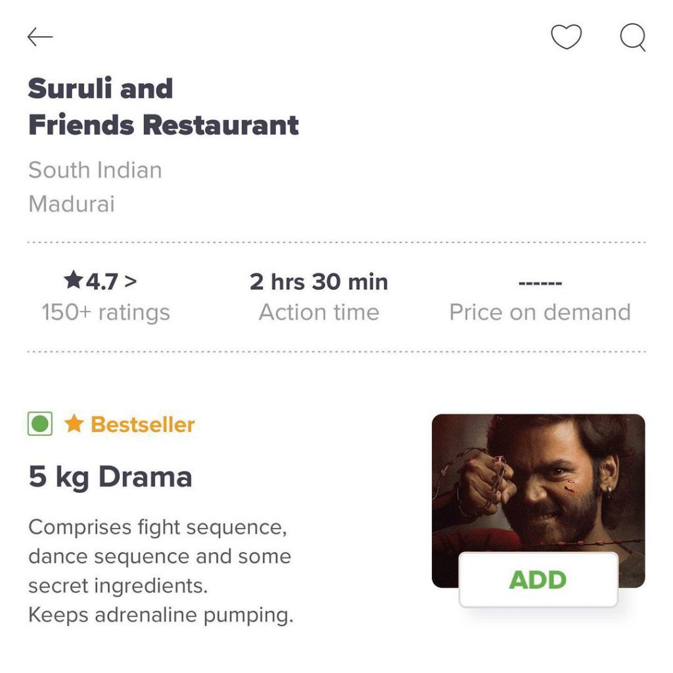
Task: Tap the Price on demand label
Action: point(540,312)
